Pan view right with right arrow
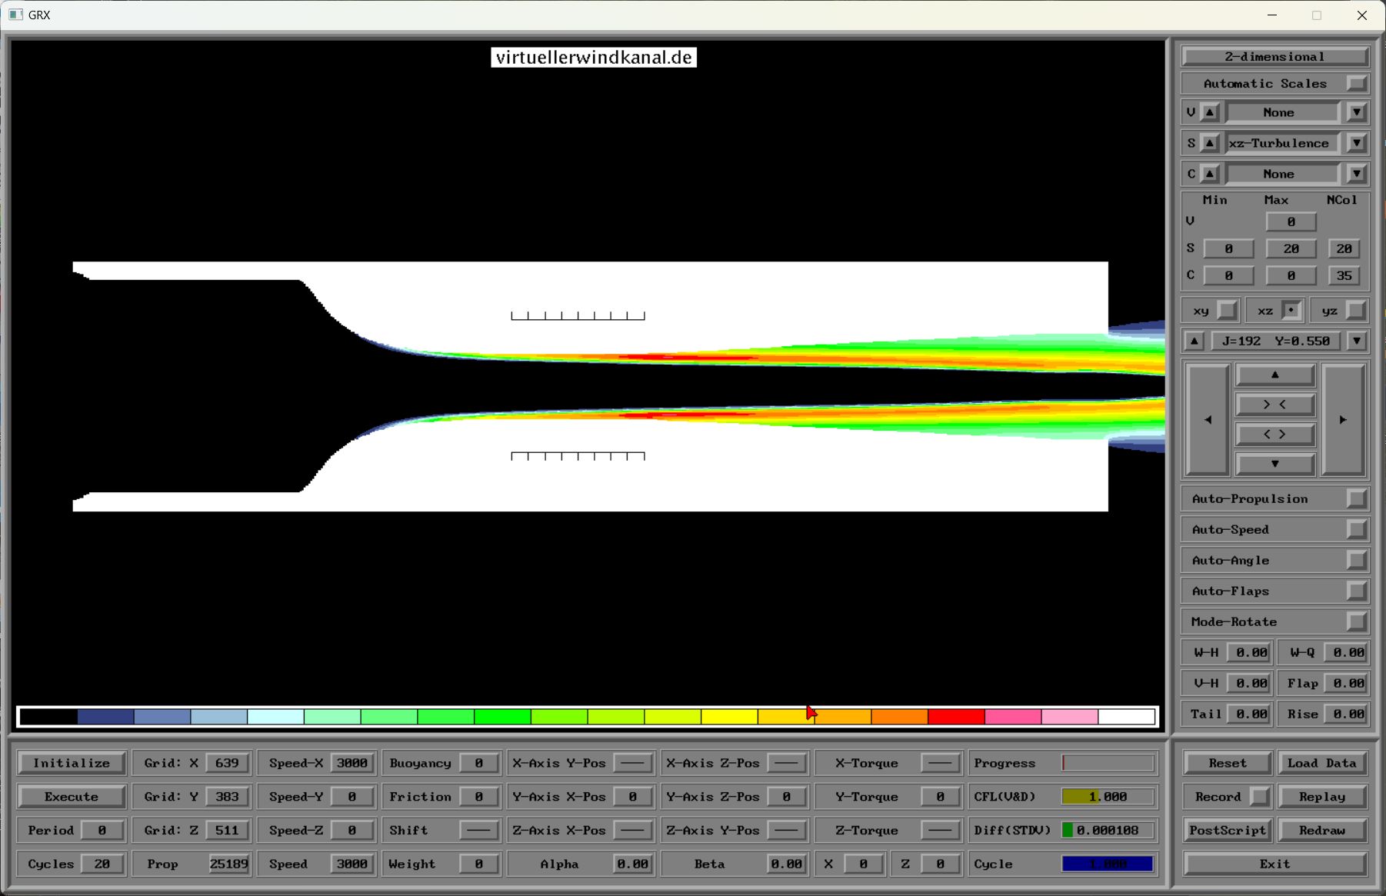Screen dimensions: 1386x896 (x=1343, y=419)
